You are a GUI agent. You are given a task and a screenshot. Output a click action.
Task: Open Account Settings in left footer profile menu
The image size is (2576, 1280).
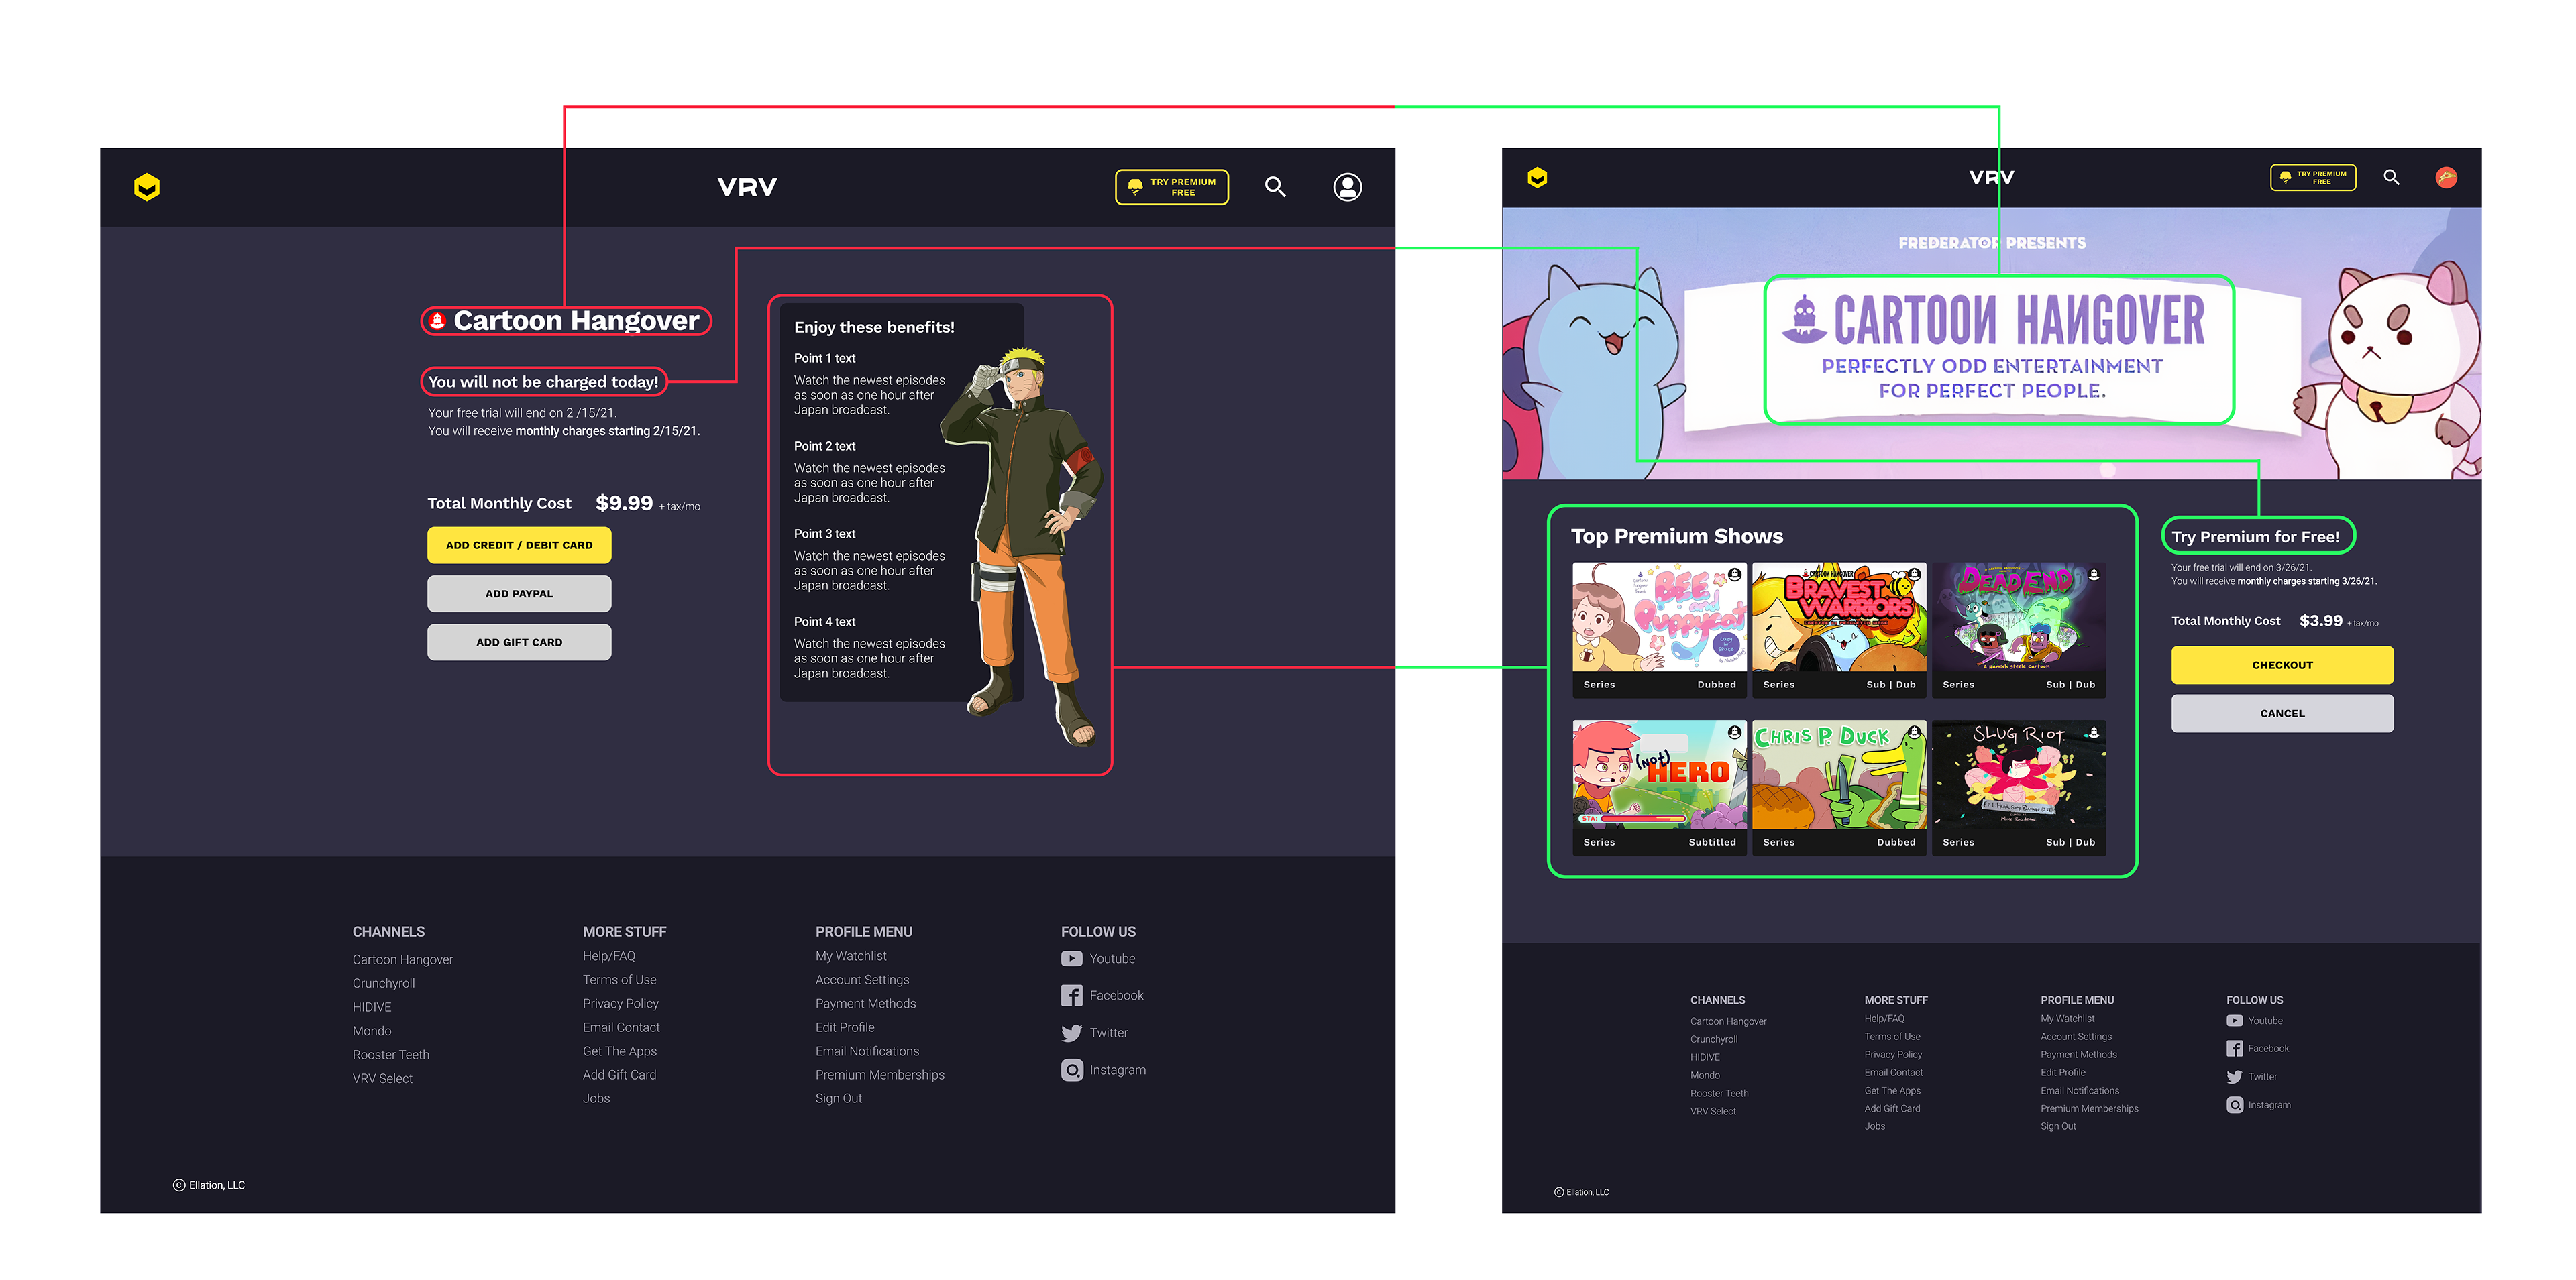[x=862, y=980]
